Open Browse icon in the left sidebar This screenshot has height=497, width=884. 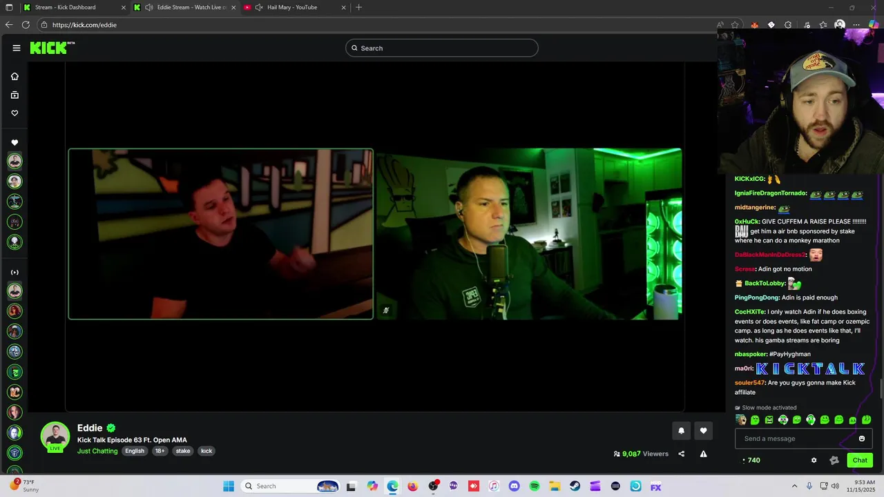pyautogui.click(x=15, y=95)
